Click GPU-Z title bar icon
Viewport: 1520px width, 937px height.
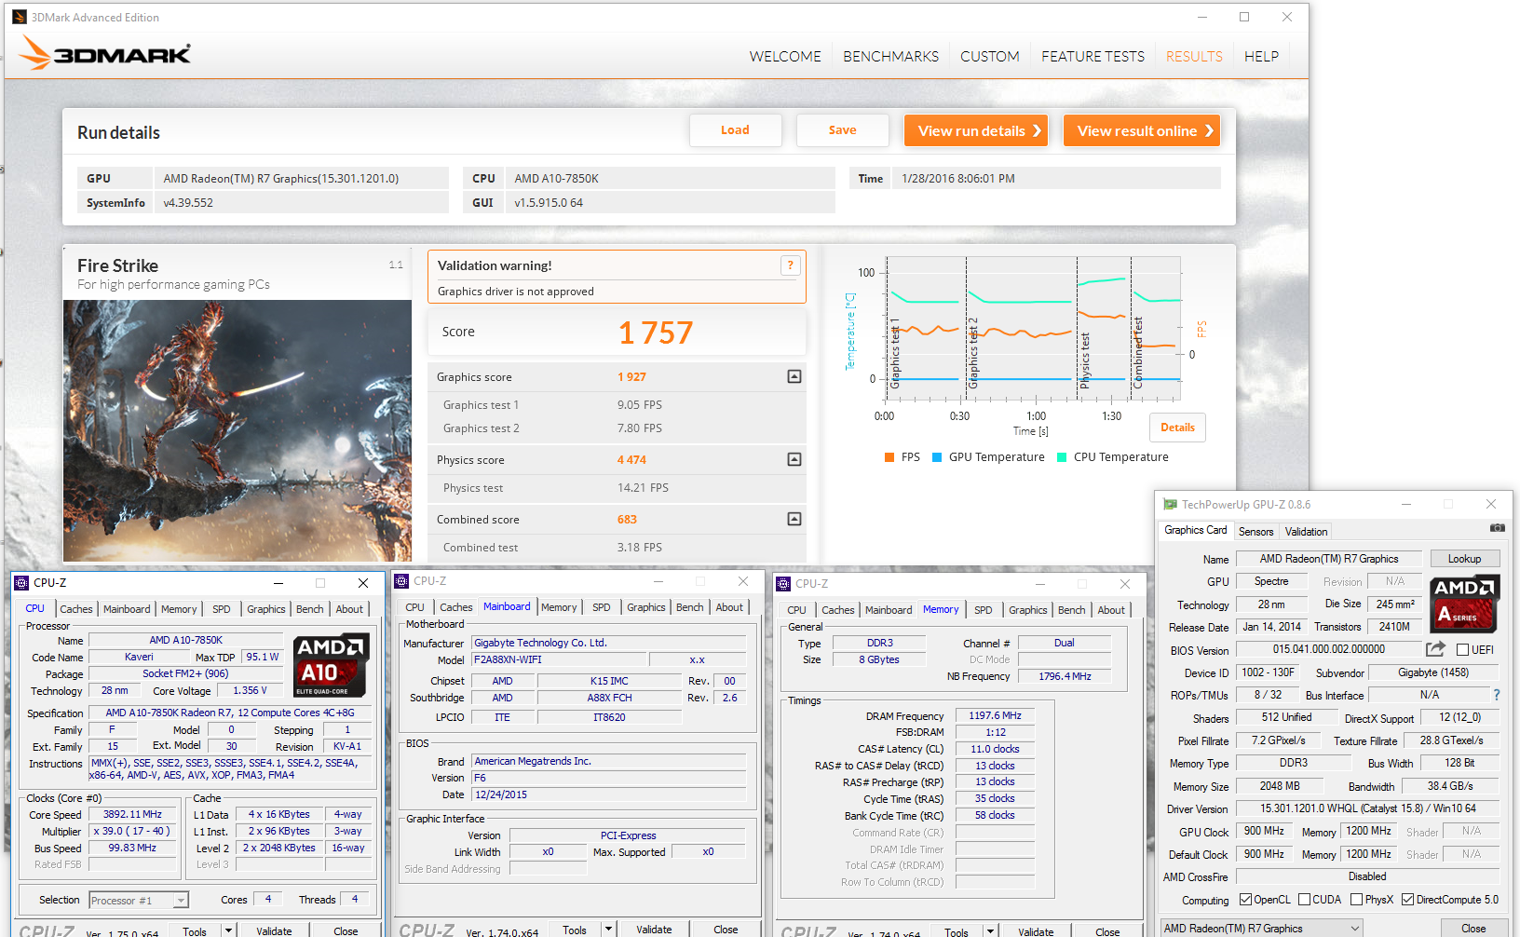tap(1170, 504)
